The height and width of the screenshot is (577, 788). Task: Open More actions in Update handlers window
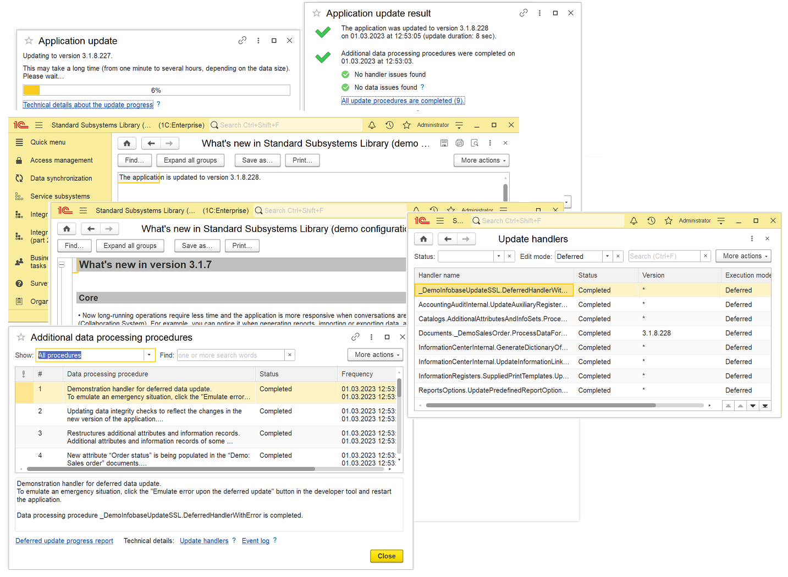coord(743,256)
